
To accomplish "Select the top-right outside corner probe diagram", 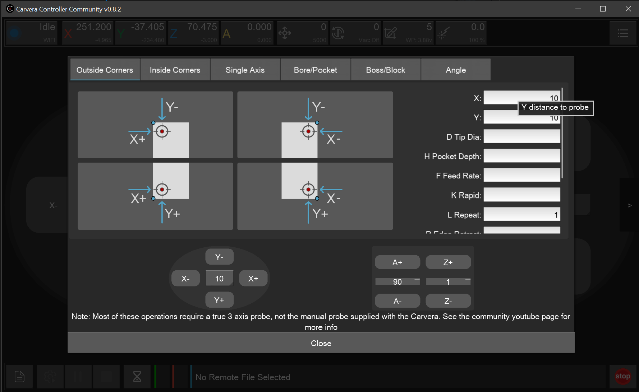I will click(315, 125).
